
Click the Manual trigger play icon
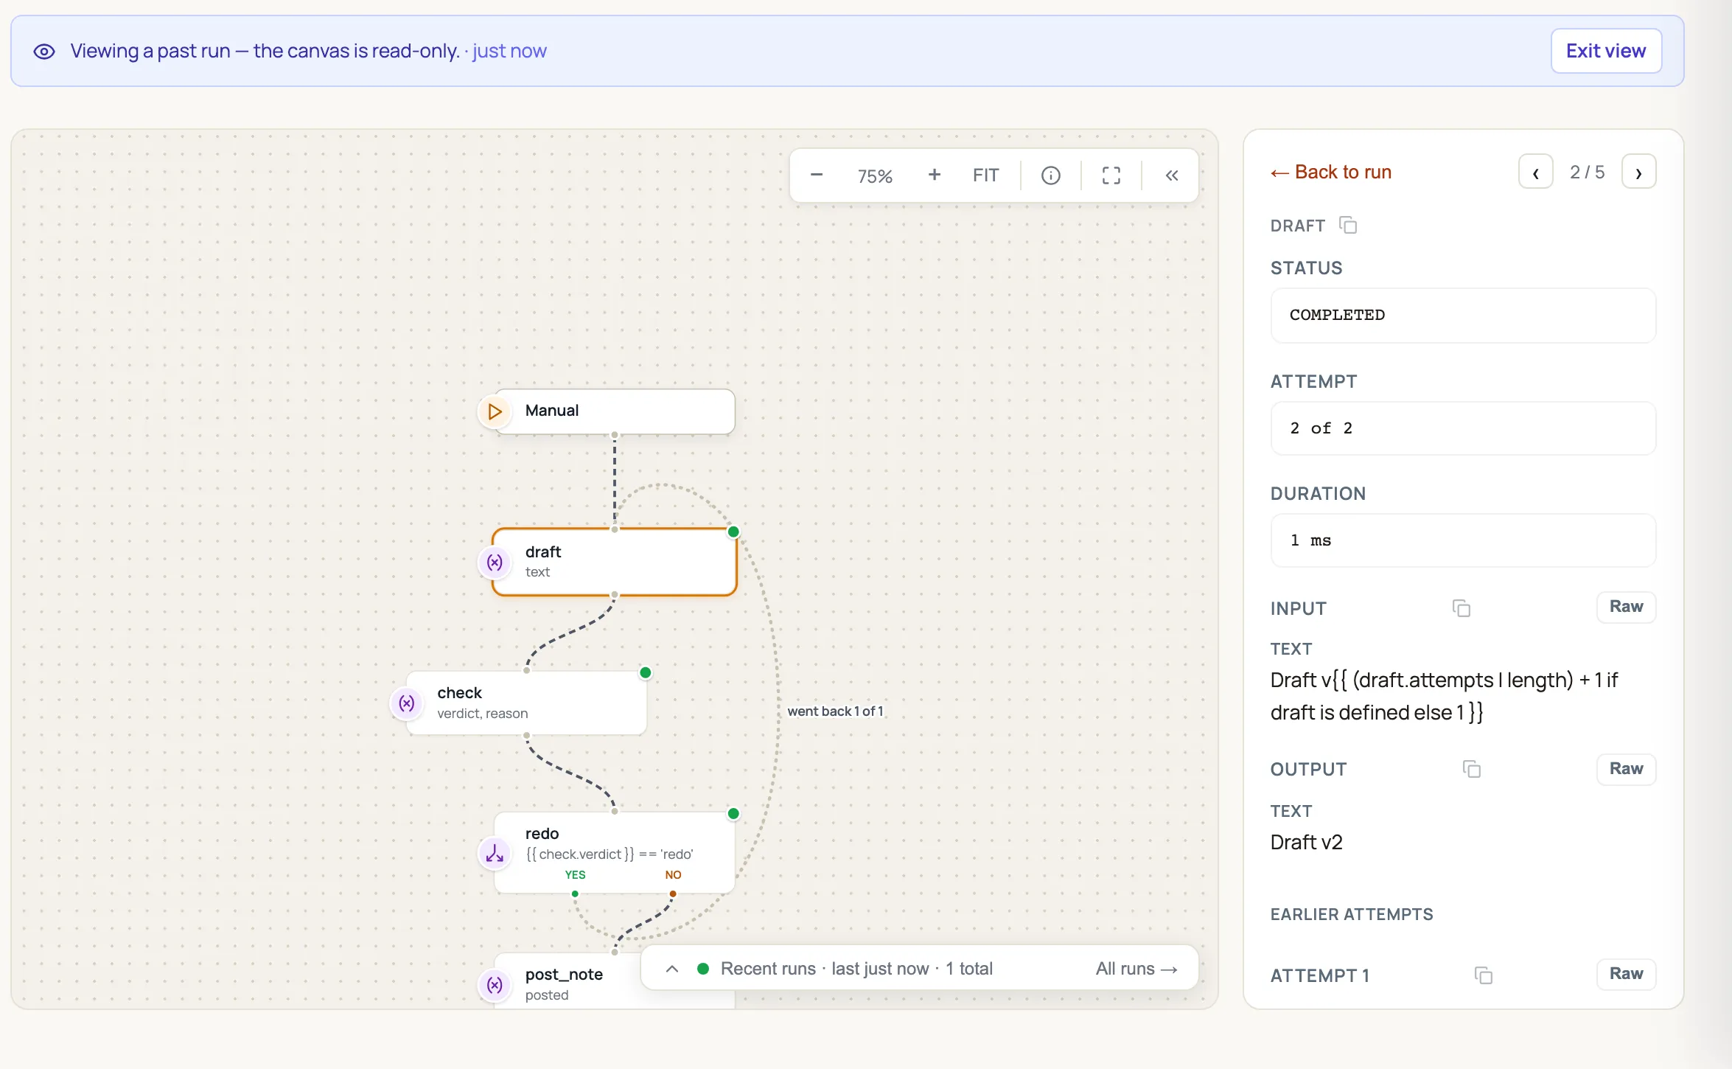[x=495, y=411]
